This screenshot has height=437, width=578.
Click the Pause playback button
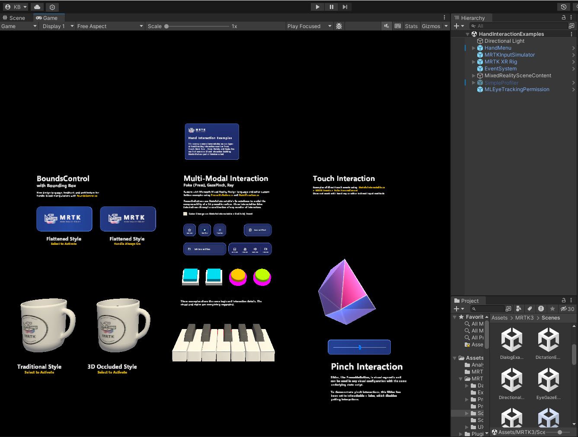click(331, 7)
